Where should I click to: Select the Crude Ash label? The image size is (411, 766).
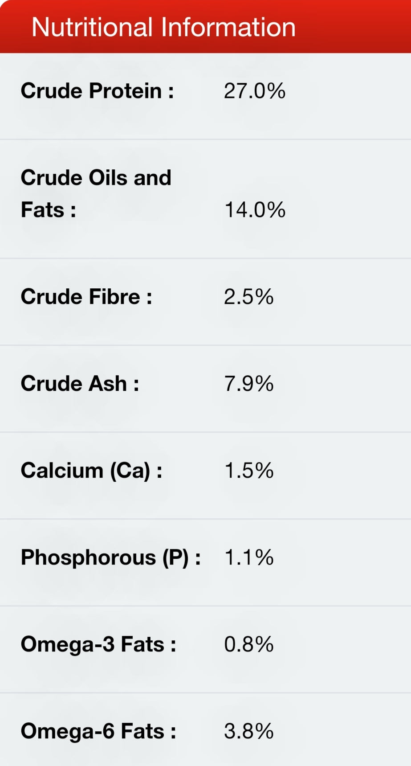point(80,384)
